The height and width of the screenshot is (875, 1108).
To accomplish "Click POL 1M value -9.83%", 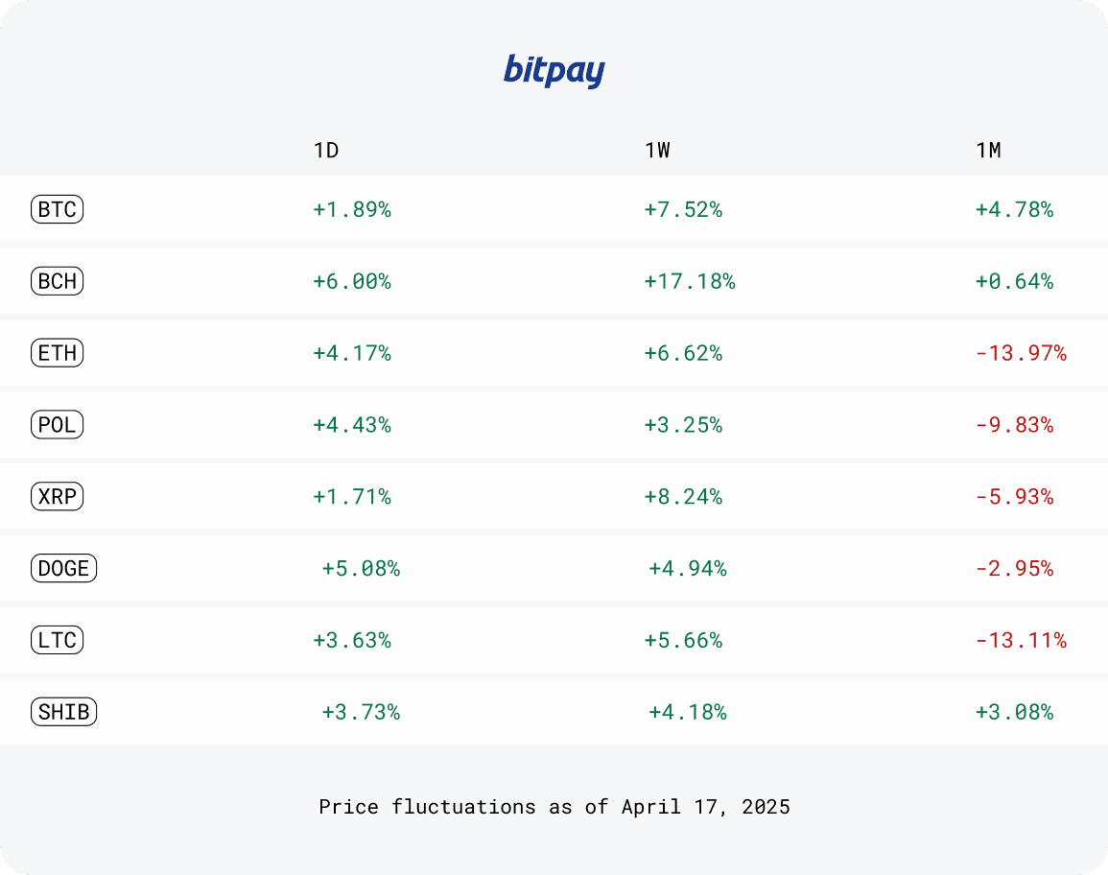I will click(1015, 425).
